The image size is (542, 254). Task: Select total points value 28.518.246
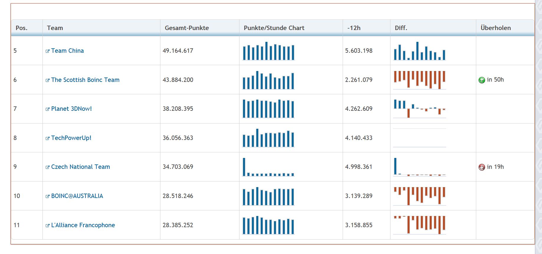point(178,196)
